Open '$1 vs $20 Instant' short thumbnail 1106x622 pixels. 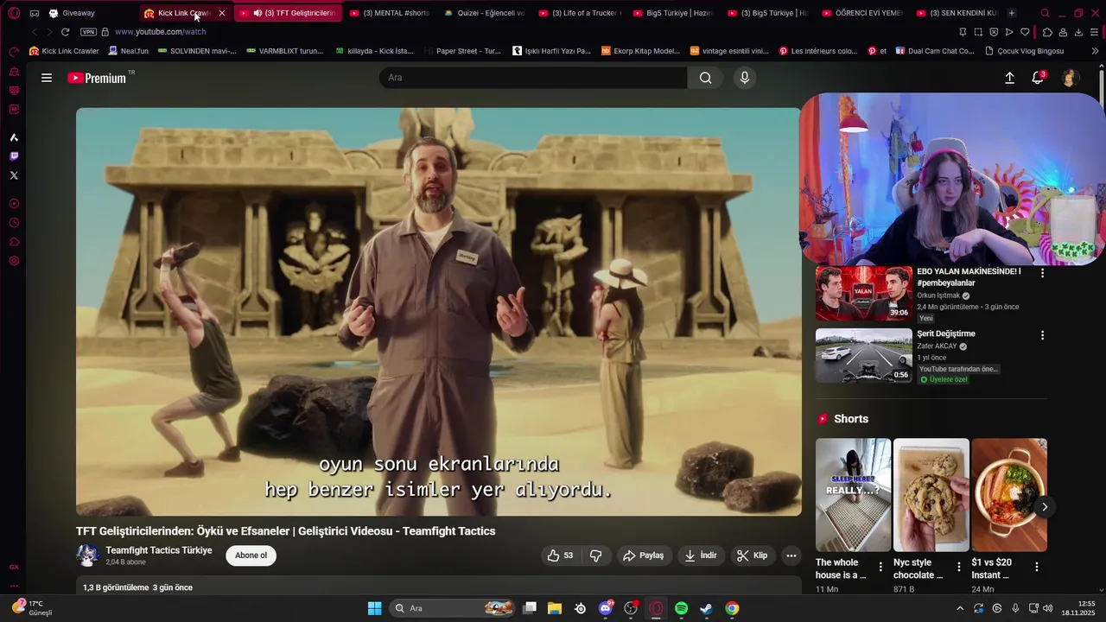click(1009, 494)
